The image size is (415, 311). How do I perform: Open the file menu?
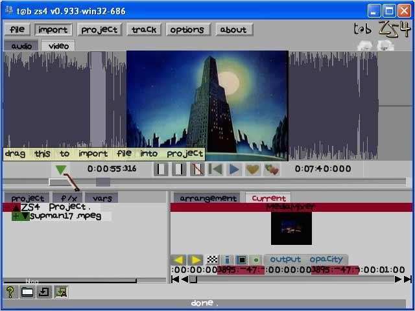click(18, 29)
